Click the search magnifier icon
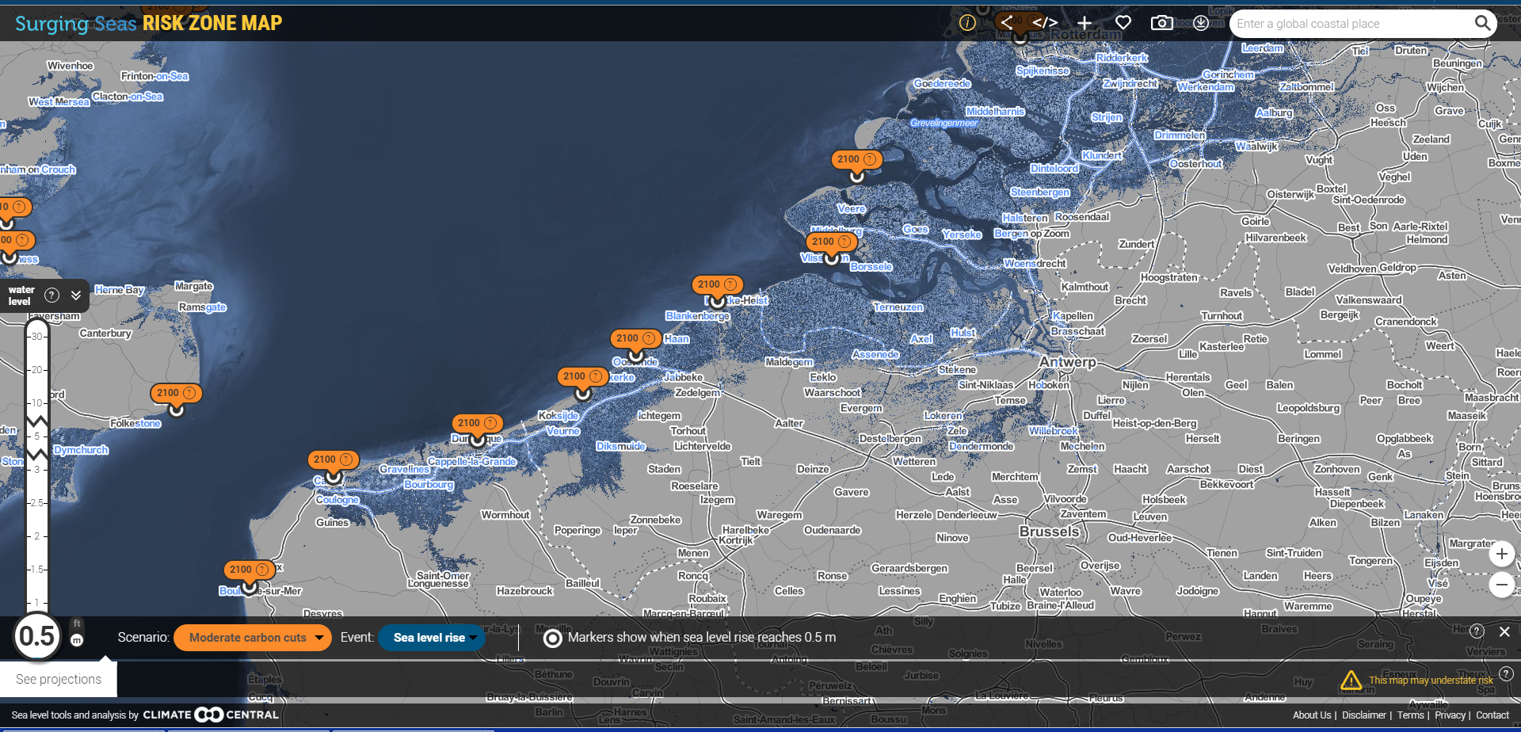 (x=1482, y=23)
